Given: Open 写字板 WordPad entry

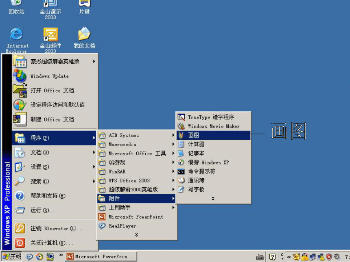Looking at the screenshot, I should (213, 189).
